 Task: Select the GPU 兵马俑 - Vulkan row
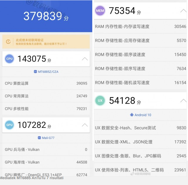46,150
